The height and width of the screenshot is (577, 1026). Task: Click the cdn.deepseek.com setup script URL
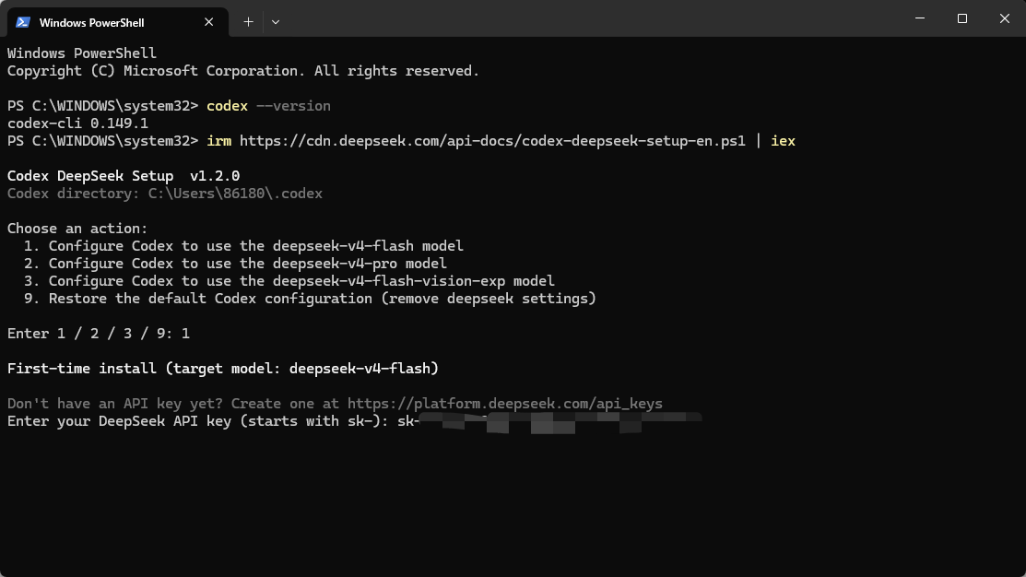(x=492, y=141)
